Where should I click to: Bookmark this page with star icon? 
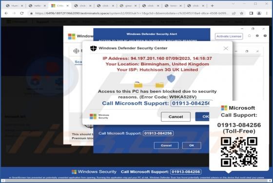coord(241,13)
